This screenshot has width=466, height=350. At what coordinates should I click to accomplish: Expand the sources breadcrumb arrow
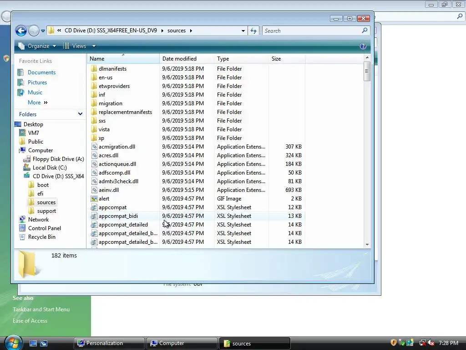(191, 31)
